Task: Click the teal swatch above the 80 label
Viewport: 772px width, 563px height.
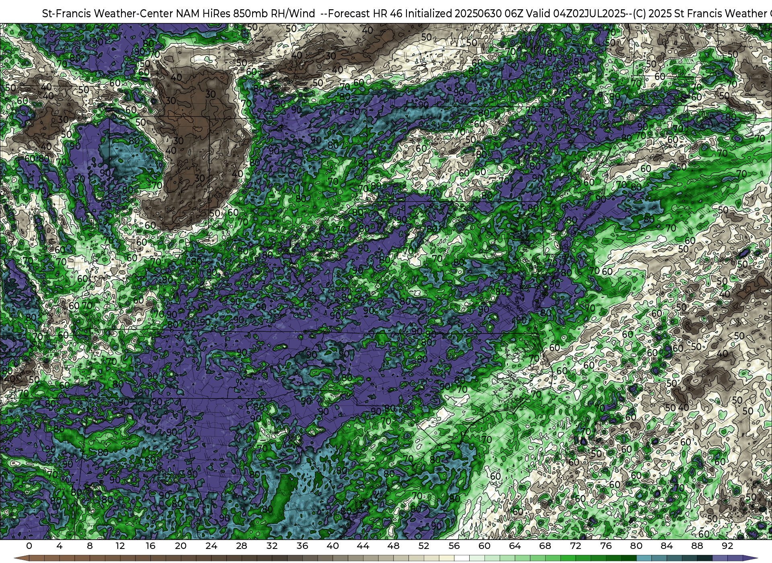Action: (644, 558)
